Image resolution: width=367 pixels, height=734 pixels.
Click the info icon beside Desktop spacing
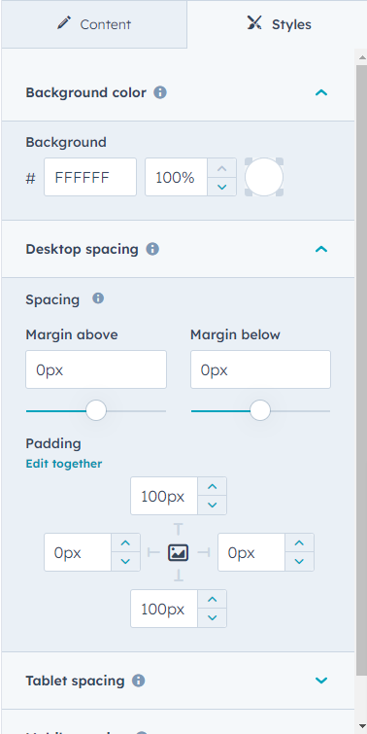pyautogui.click(x=152, y=249)
